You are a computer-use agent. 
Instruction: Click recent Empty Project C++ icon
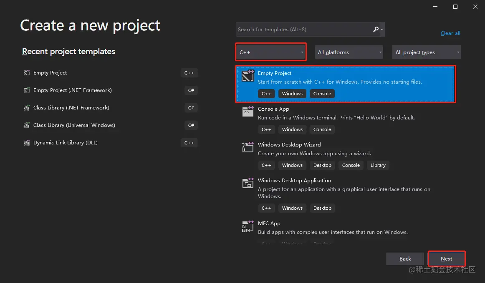tap(27, 73)
